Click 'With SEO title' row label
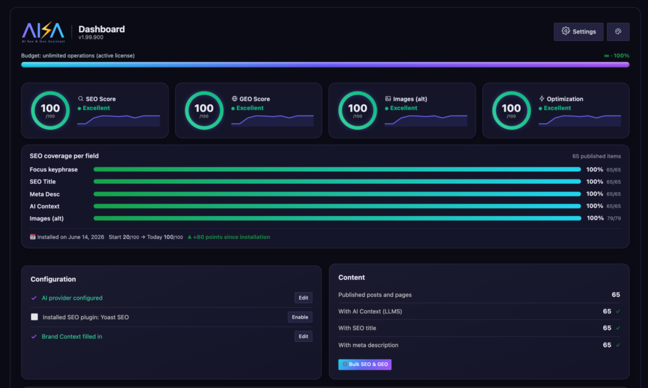Image resolution: width=648 pixels, height=388 pixels. 357,328
